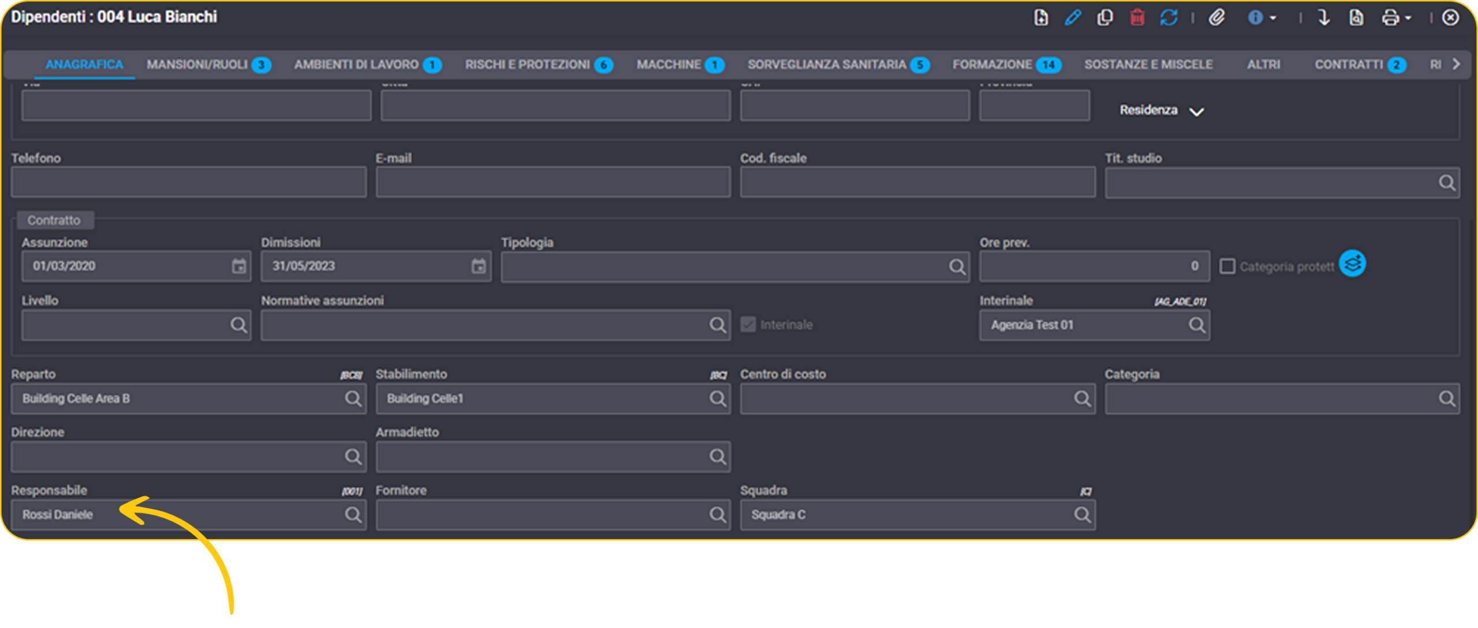Viewport: 1478px width, 628px height.
Task: Toggle the Interinale checkbox
Action: 748,325
